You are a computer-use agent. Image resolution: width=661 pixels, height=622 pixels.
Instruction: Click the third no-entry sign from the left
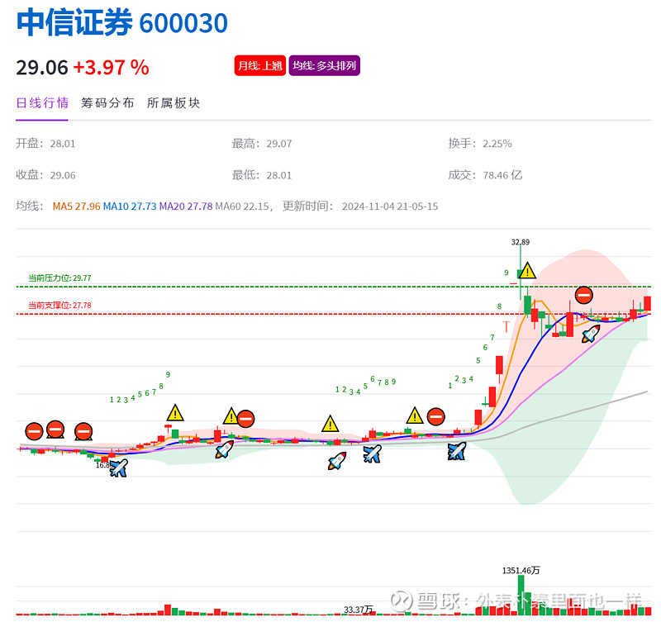coord(83,431)
